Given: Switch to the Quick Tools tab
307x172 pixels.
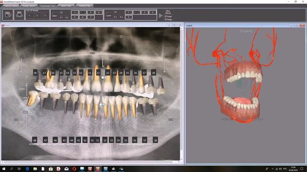Looking at the screenshot, I should 66,6.
